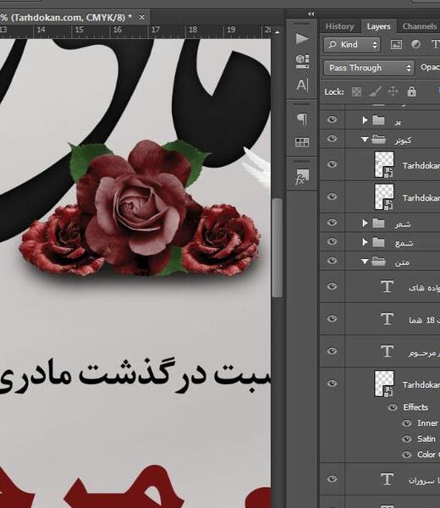
Task: Toggle the Effects visibility eye
Action: click(393, 407)
